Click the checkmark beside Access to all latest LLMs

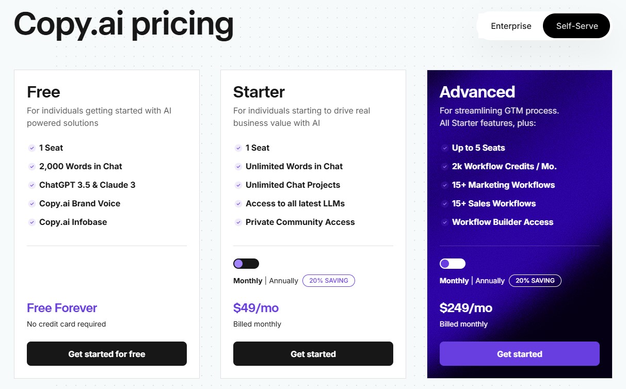pyautogui.click(x=238, y=203)
